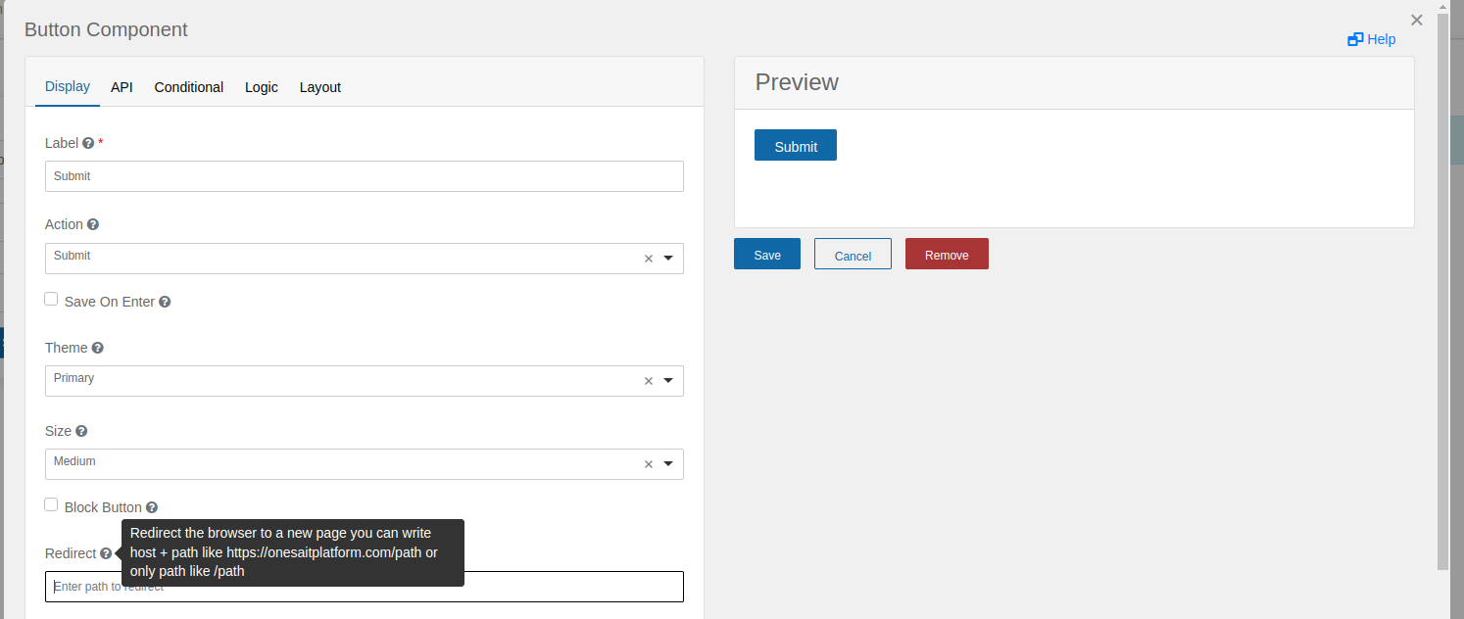Expand the Size dropdown showing Medium

click(x=668, y=463)
